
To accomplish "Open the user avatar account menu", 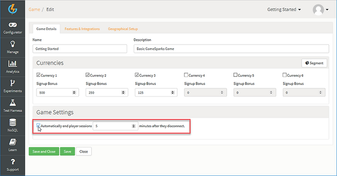I will click(x=321, y=10).
